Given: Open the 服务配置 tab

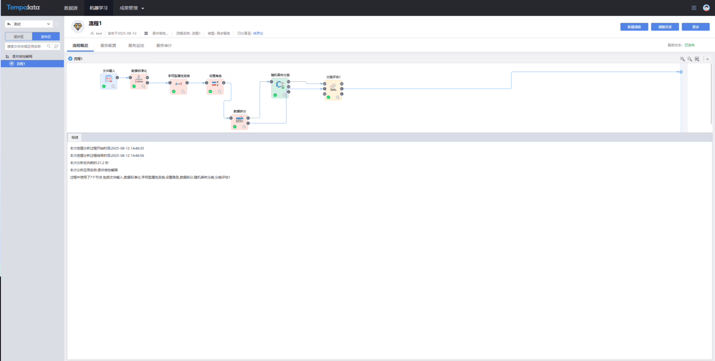Looking at the screenshot, I should tap(108, 46).
